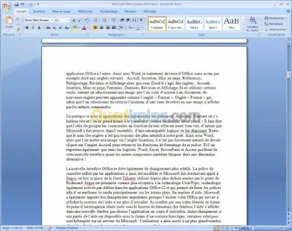292x231 pixels.
Task: Open the font size 12 dropdown
Action: click(x=68, y=20)
